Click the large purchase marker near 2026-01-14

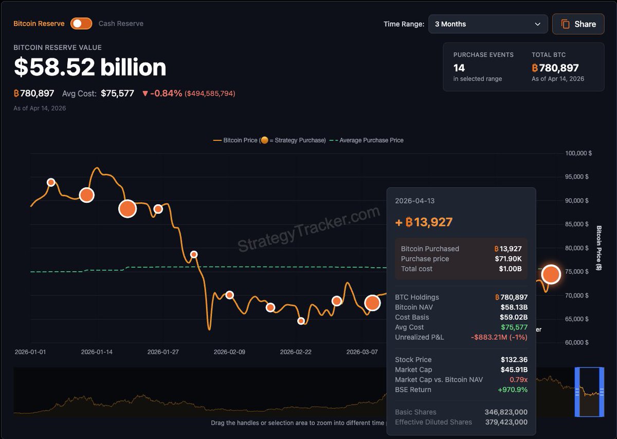tap(86, 195)
